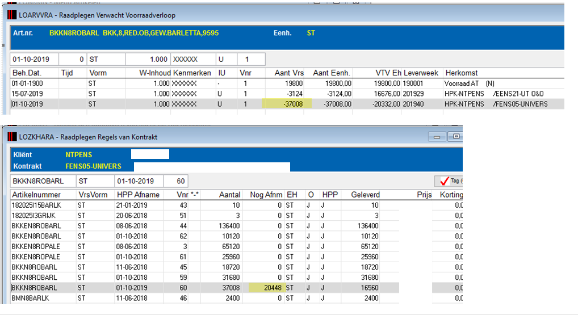Click the Vnr filter field showing 60
The width and height of the screenshot is (578, 315).
(x=175, y=181)
